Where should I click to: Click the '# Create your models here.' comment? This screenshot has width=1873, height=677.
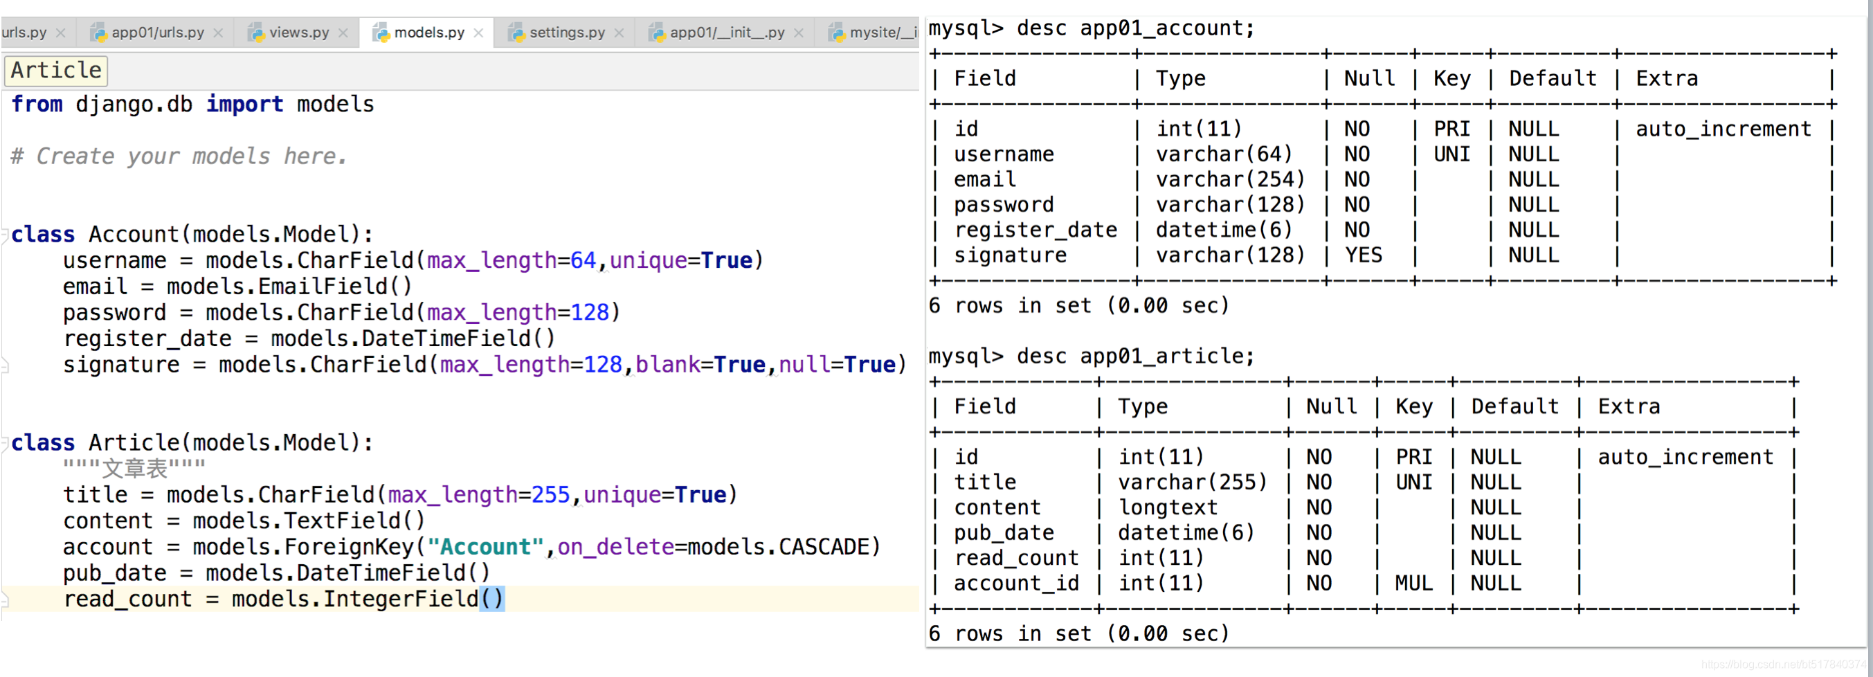(179, 156)
